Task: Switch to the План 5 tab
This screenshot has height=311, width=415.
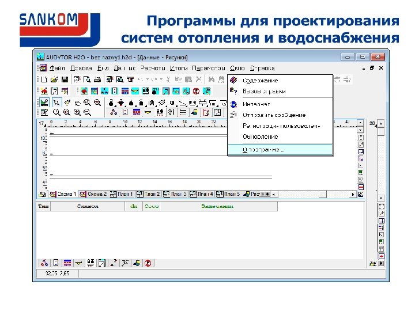Action: [228, 194]
